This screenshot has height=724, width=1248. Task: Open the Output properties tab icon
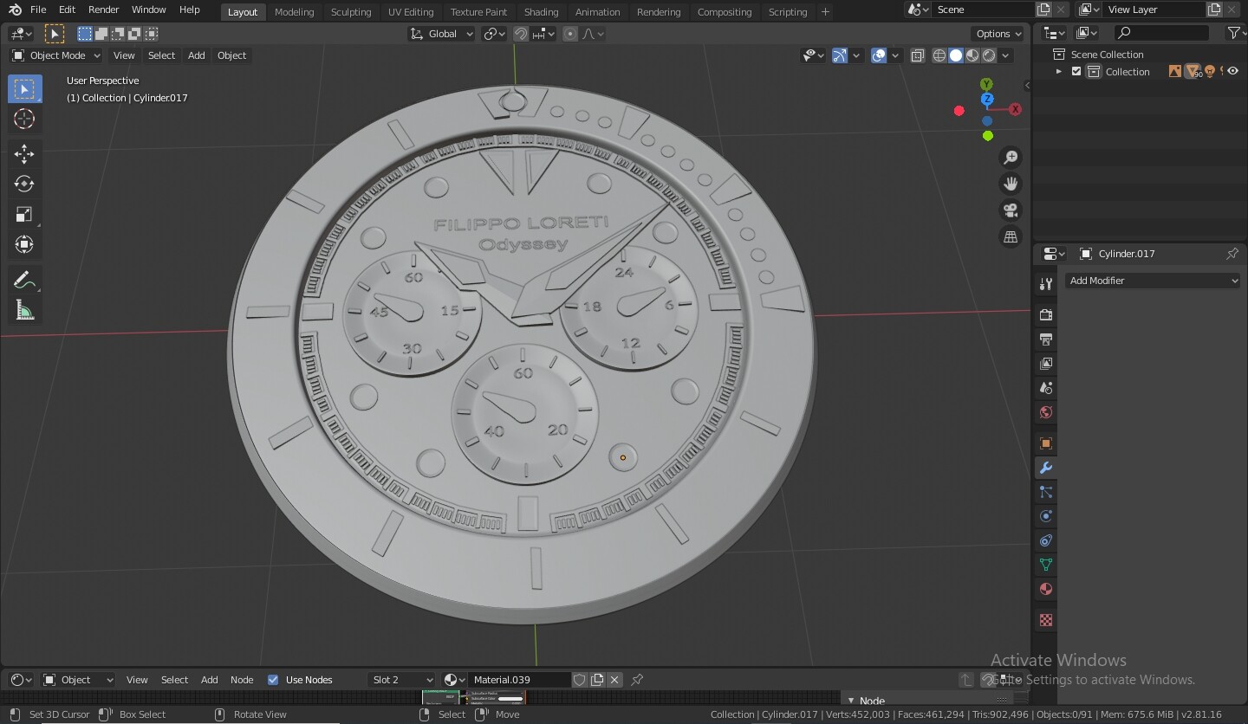tap(1046, 339)
